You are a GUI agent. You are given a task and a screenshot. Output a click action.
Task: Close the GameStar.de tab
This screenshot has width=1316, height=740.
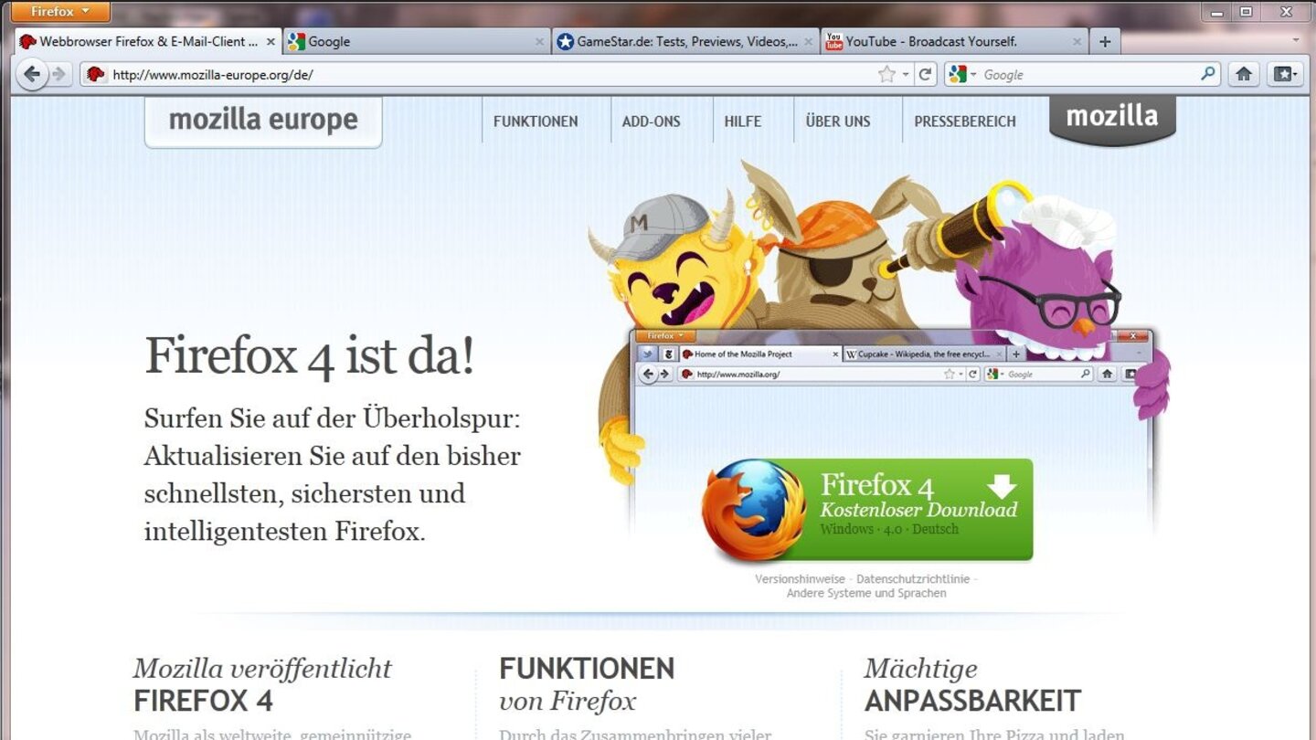point(808,42)
